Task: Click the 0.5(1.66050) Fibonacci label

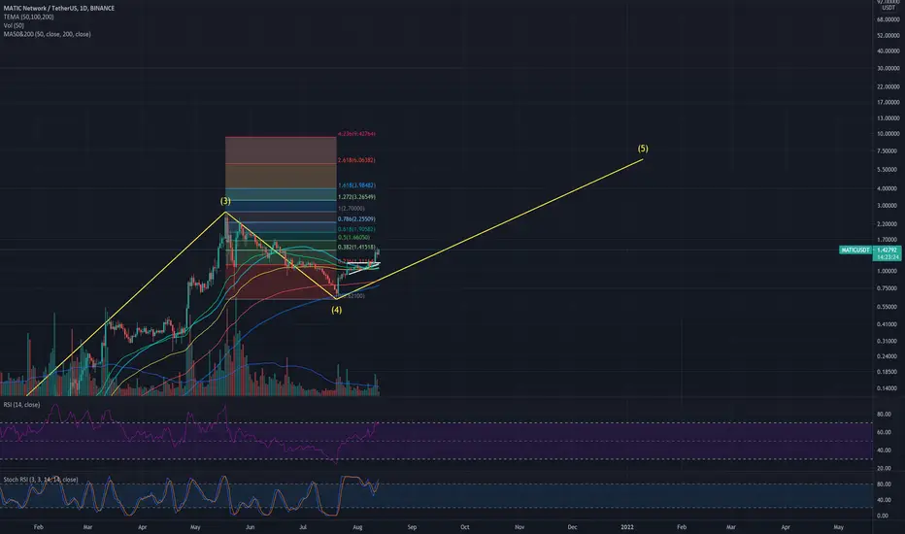Action: (353, 238)
